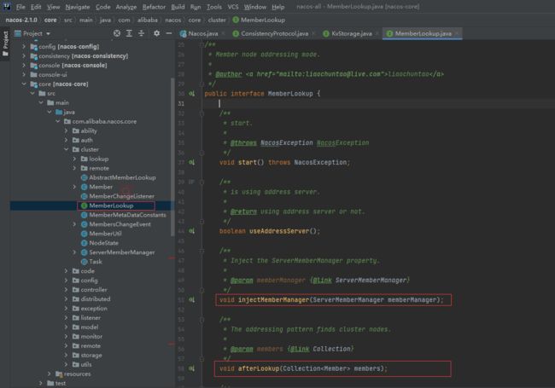Screen dimensions: 555x388
Task: Open the VCS menu
Action: click(233, 7)
